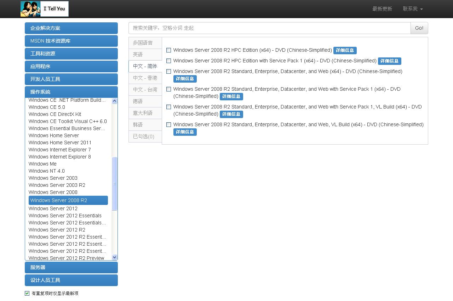Show 详细信息 for Web, VL Build (x64) DVD
The image size is (453, 301).
(x=185, y=132)
